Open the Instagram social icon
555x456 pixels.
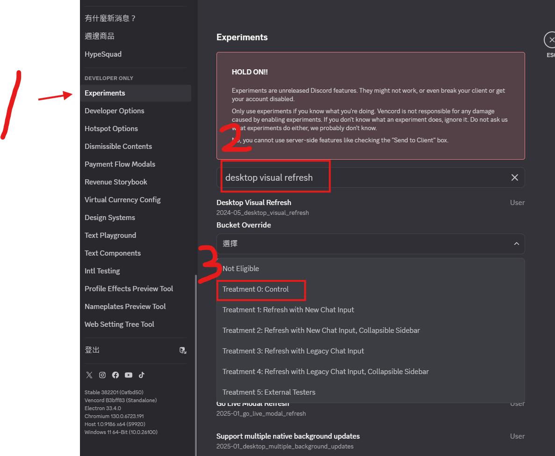point(102,375)
